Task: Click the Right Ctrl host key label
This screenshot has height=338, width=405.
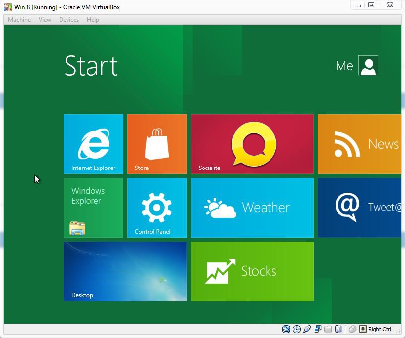Action: 379,329
